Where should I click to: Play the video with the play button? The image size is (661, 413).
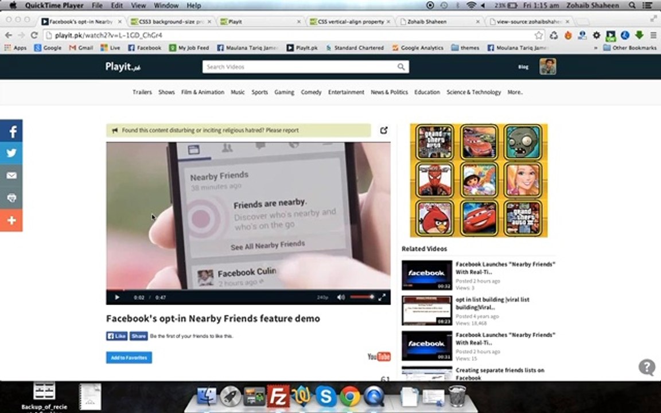click(x=117, y=297)
